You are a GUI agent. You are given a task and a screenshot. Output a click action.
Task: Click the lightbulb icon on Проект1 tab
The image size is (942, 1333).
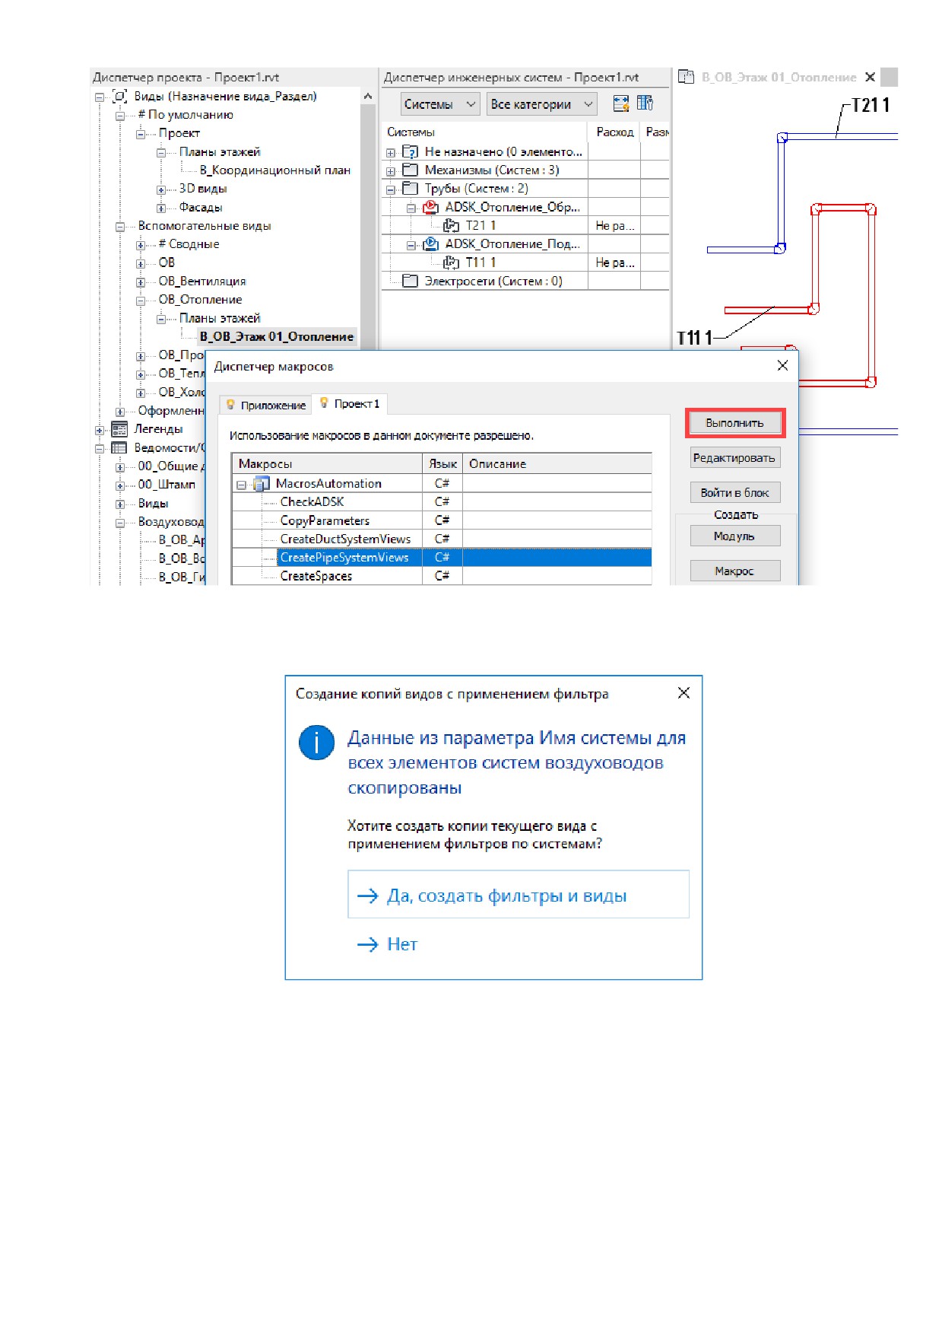coord(324,403)
